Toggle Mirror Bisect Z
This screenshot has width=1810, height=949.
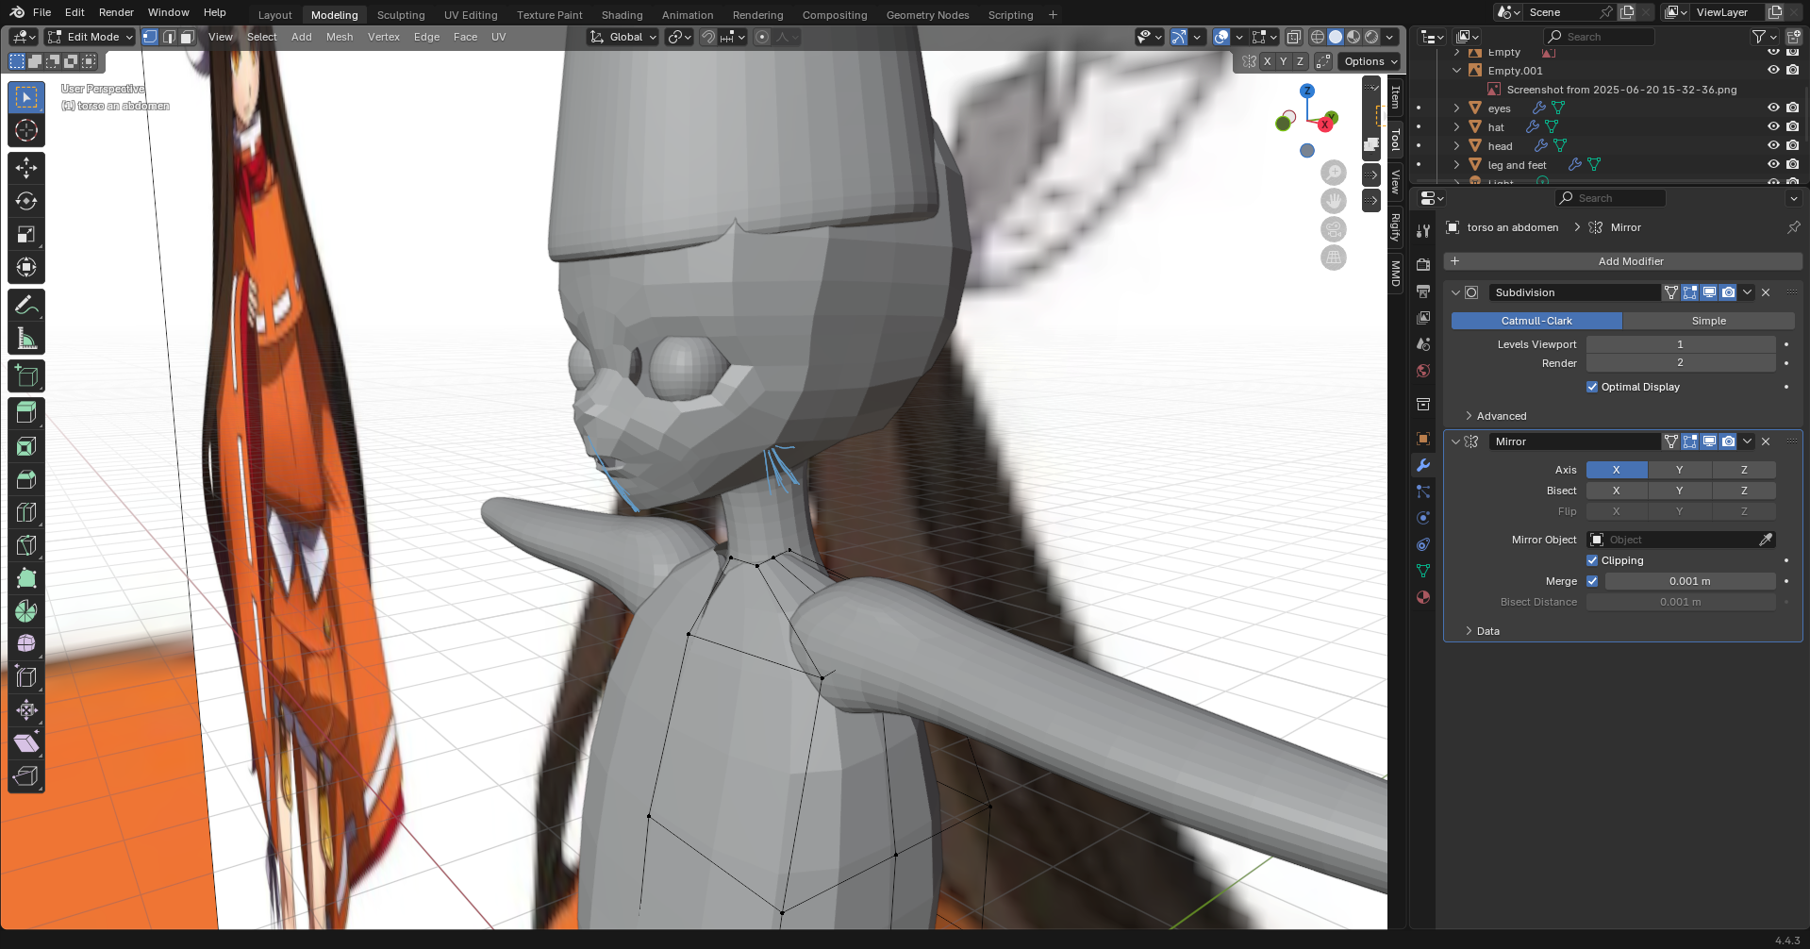click(1744, 491)
